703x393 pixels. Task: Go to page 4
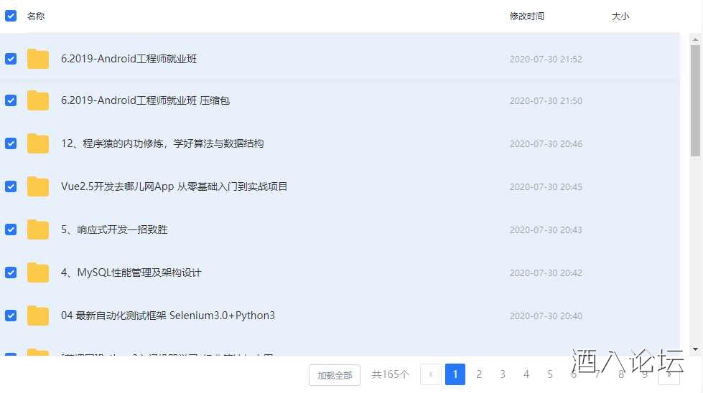pyautogui.click(x=526, y=374)
